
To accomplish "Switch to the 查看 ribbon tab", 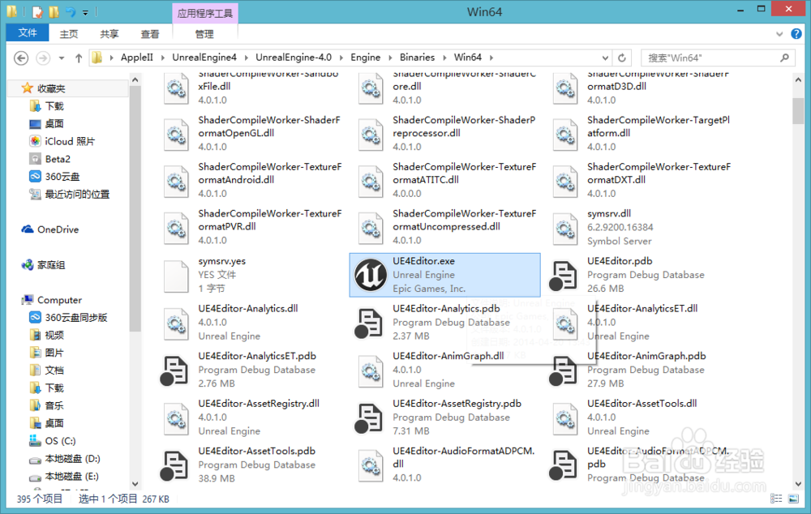I will [150, 34].
